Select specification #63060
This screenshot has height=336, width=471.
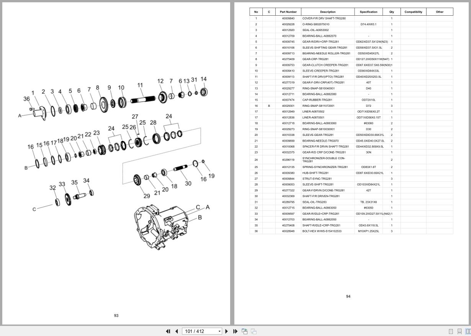point(368,123)
